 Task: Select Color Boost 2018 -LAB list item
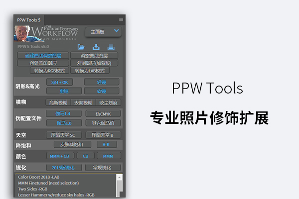coord(39,177)
